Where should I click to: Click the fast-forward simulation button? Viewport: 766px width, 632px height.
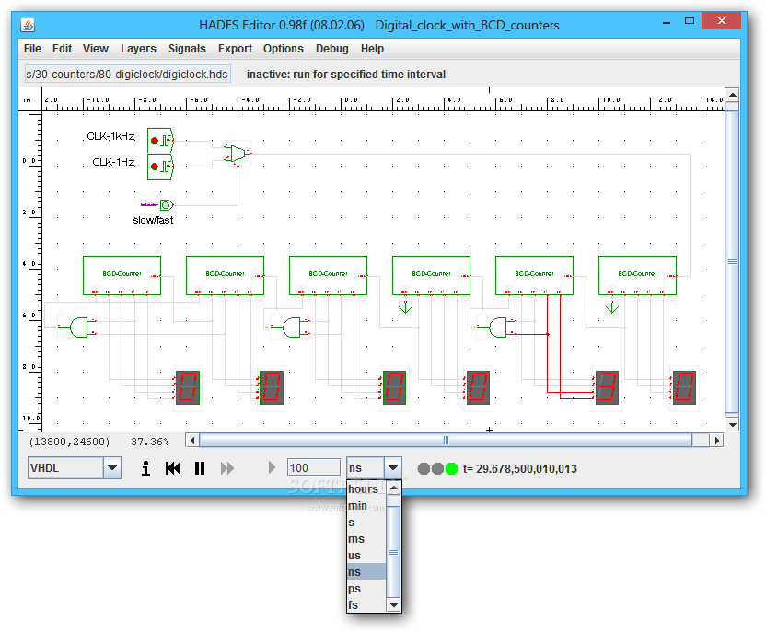tap(227, 468)
